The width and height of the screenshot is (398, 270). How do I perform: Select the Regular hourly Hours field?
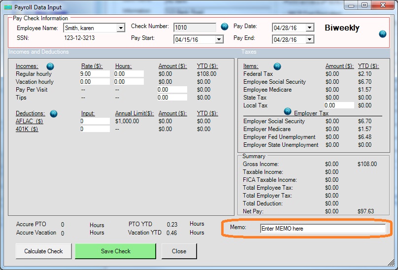coord(129,74)
